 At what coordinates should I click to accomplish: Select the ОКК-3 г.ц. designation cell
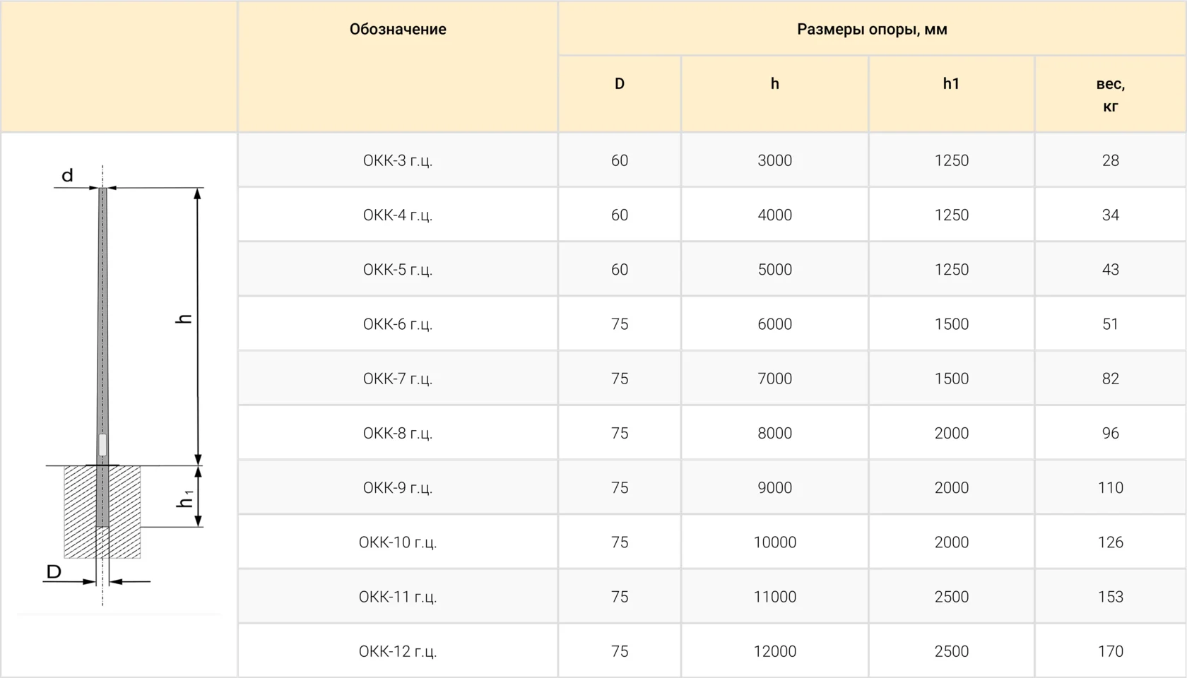[398, 160]
